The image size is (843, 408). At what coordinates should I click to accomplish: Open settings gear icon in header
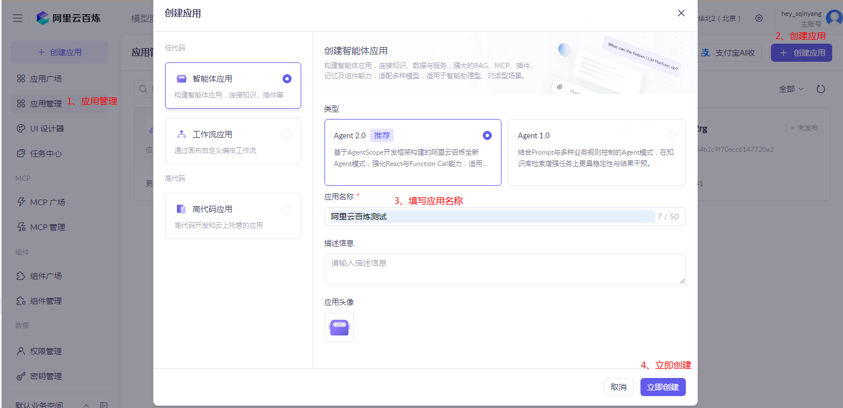[759, 18]
